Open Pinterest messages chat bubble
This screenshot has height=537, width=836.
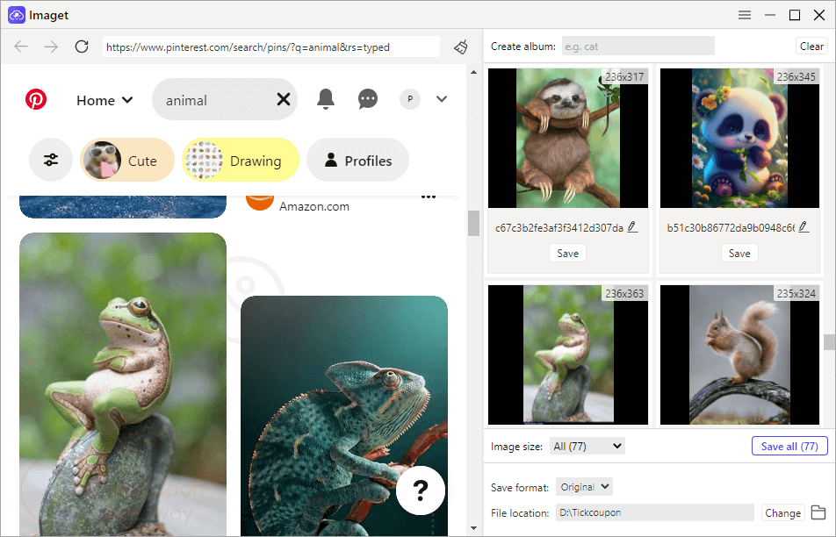pyautogui.click(x=368, y=99)
